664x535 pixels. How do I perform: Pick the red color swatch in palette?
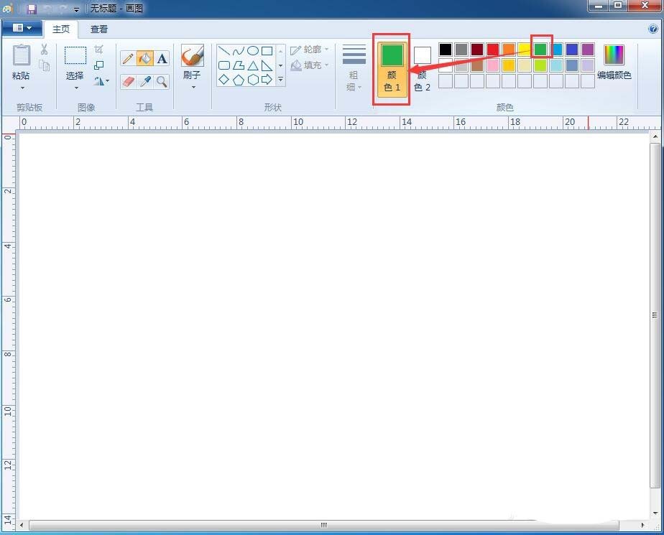click(x=493, y=50)
